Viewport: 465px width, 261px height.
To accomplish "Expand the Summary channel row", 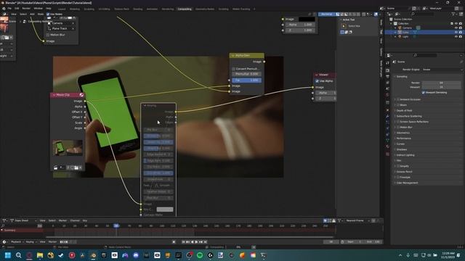I will (1, 230).
